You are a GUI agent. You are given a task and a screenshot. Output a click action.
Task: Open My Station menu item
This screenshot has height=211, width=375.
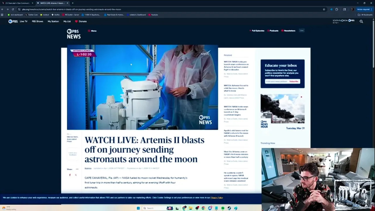click(x=53, y=21)
